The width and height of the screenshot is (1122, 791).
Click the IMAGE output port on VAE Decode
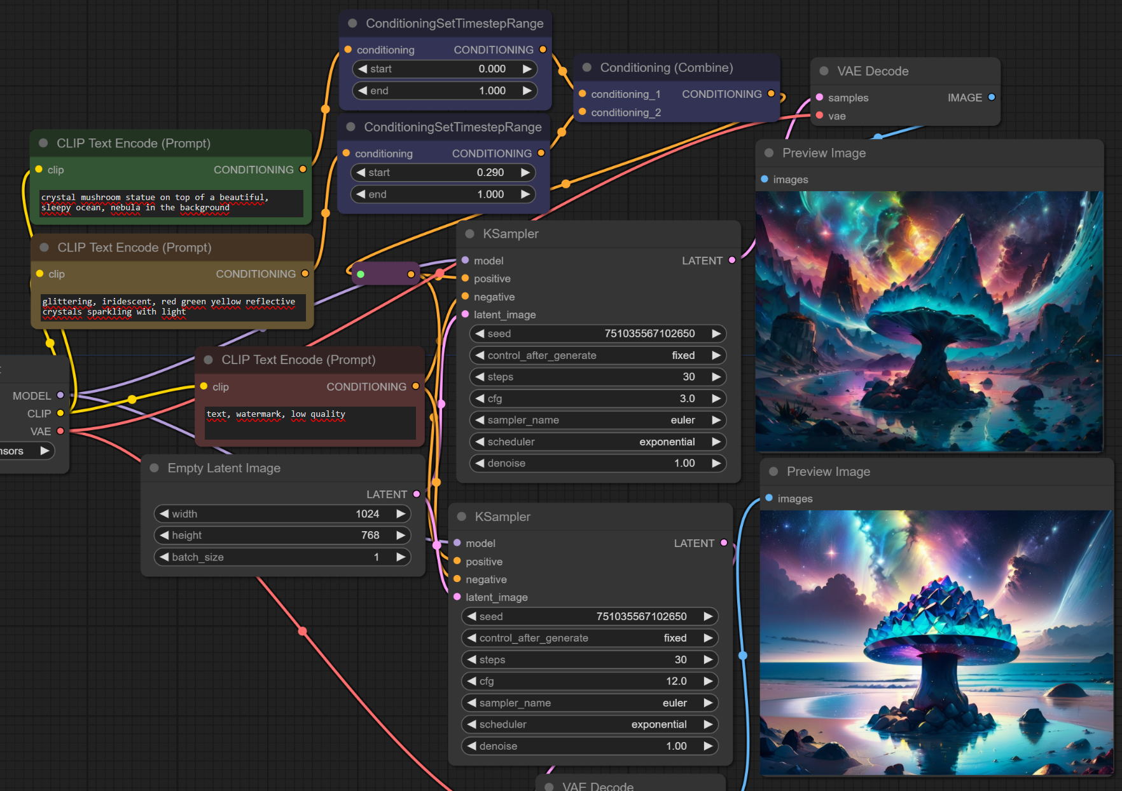pyautogui.click(x=991, y=97)
